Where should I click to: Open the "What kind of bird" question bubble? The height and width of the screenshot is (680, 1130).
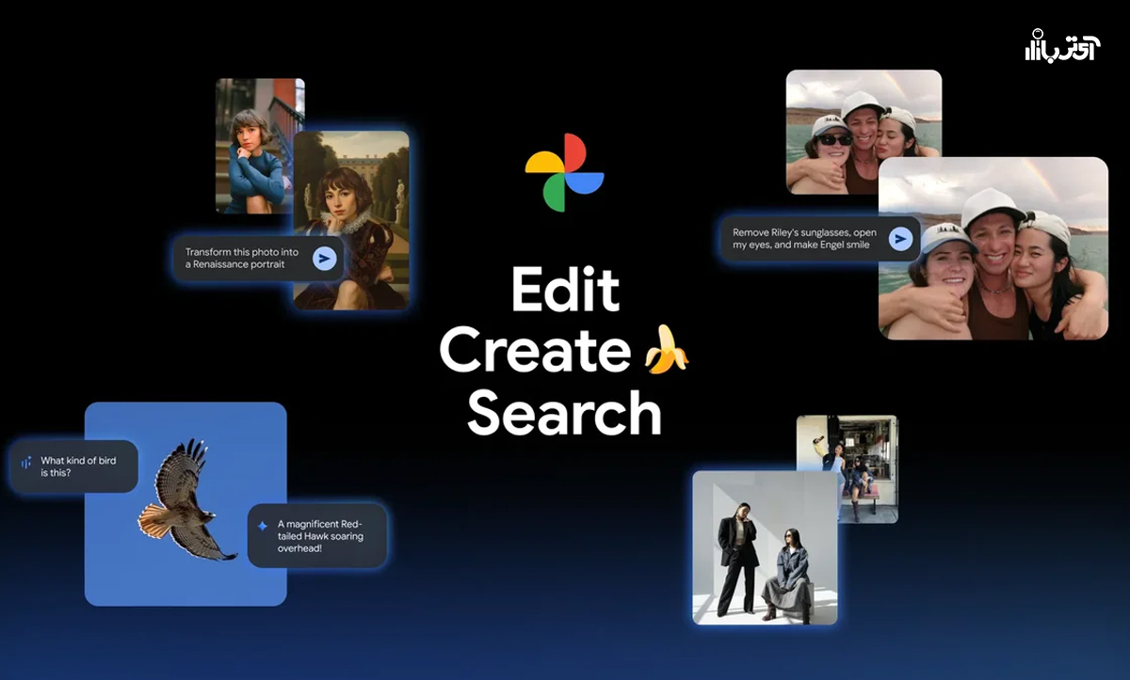click(x=73, y=467)
